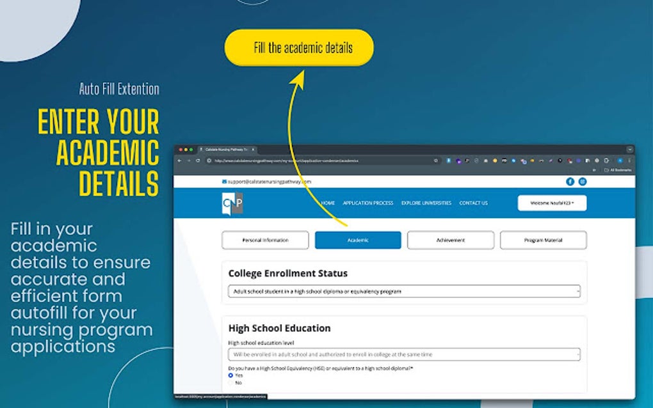Open the Chrome extensions puzzle icon
The image size is (653, 408).
pyautogui.click(x=606, y=160)
